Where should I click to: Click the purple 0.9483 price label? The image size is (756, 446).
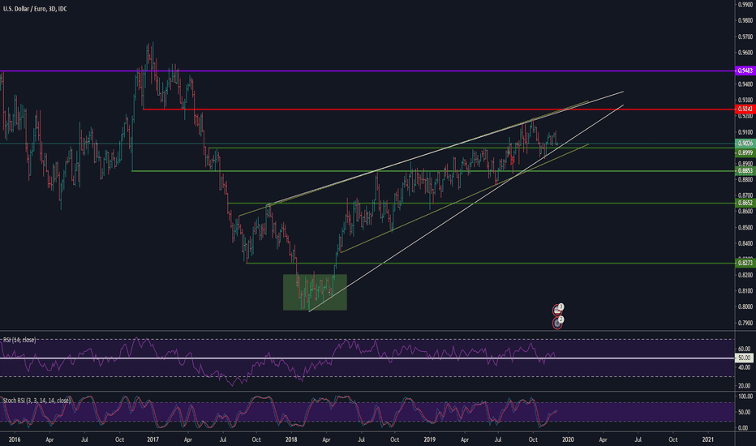[745, 72]
